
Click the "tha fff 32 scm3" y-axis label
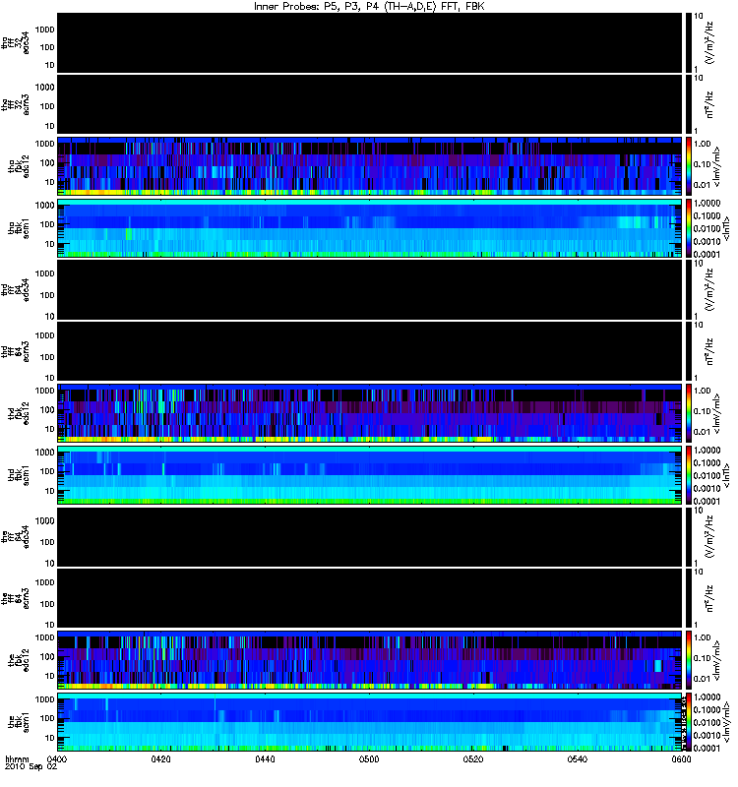click(15, 104)
